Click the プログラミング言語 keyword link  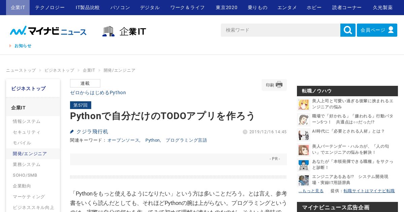[x=186, y=140]
